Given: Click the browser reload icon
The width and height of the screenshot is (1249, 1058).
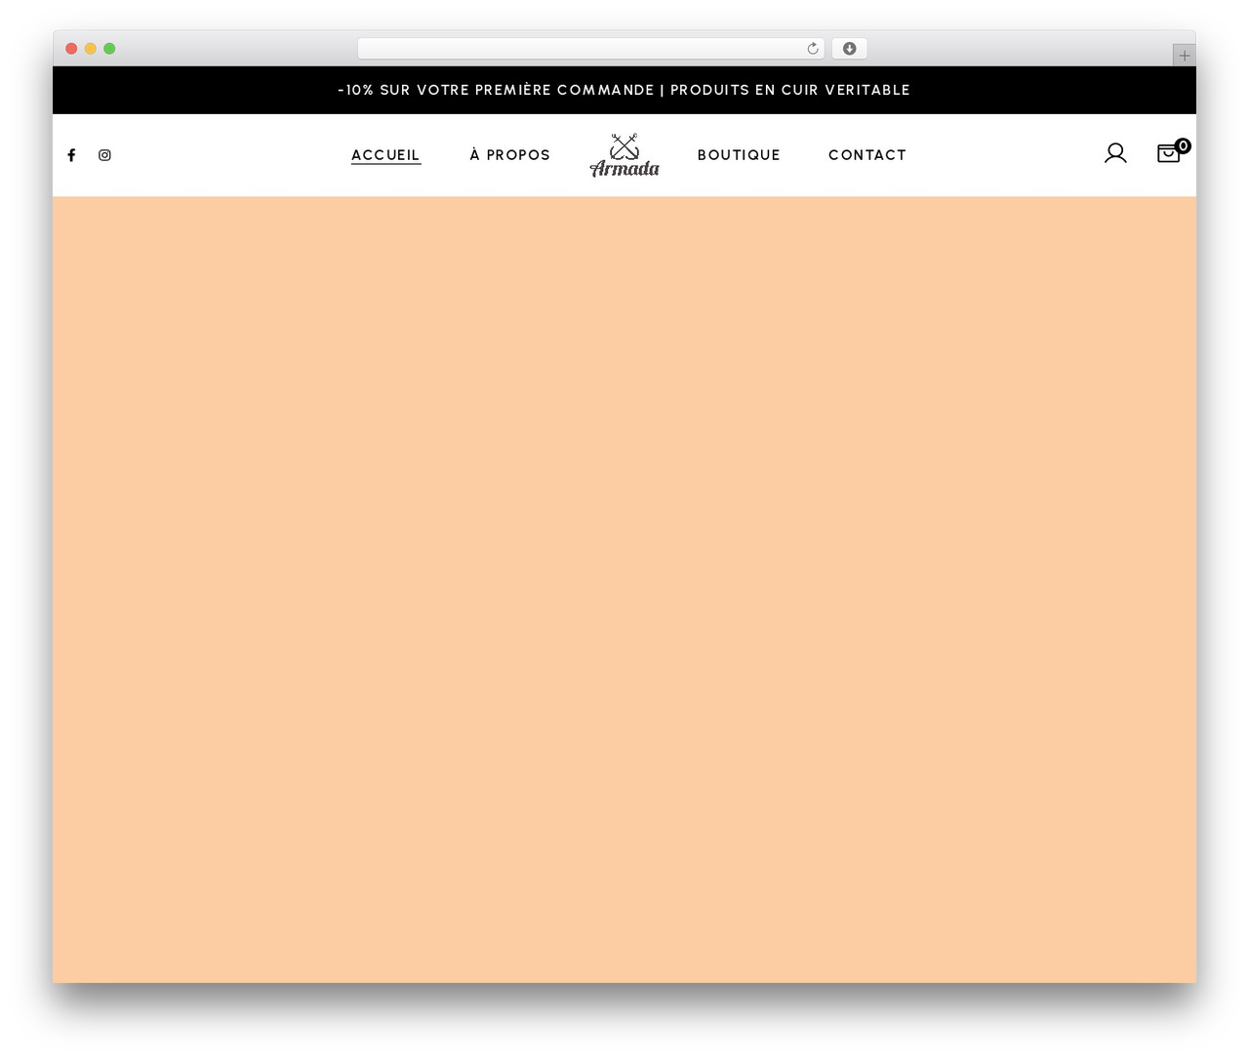Looking at the screenshot, I should pos(813,49).
